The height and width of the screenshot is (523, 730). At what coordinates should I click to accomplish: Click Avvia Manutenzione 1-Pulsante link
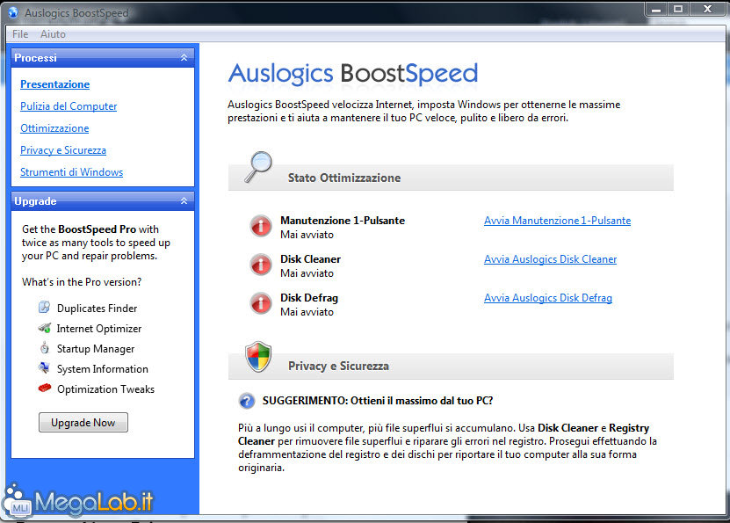click(557, 221)
